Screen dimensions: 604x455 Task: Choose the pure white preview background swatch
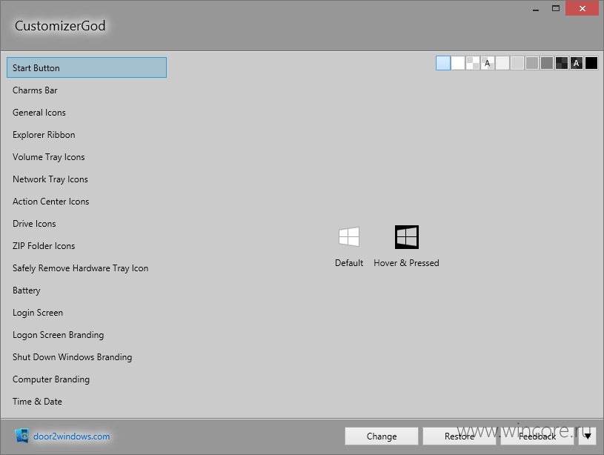click(458, 63)
